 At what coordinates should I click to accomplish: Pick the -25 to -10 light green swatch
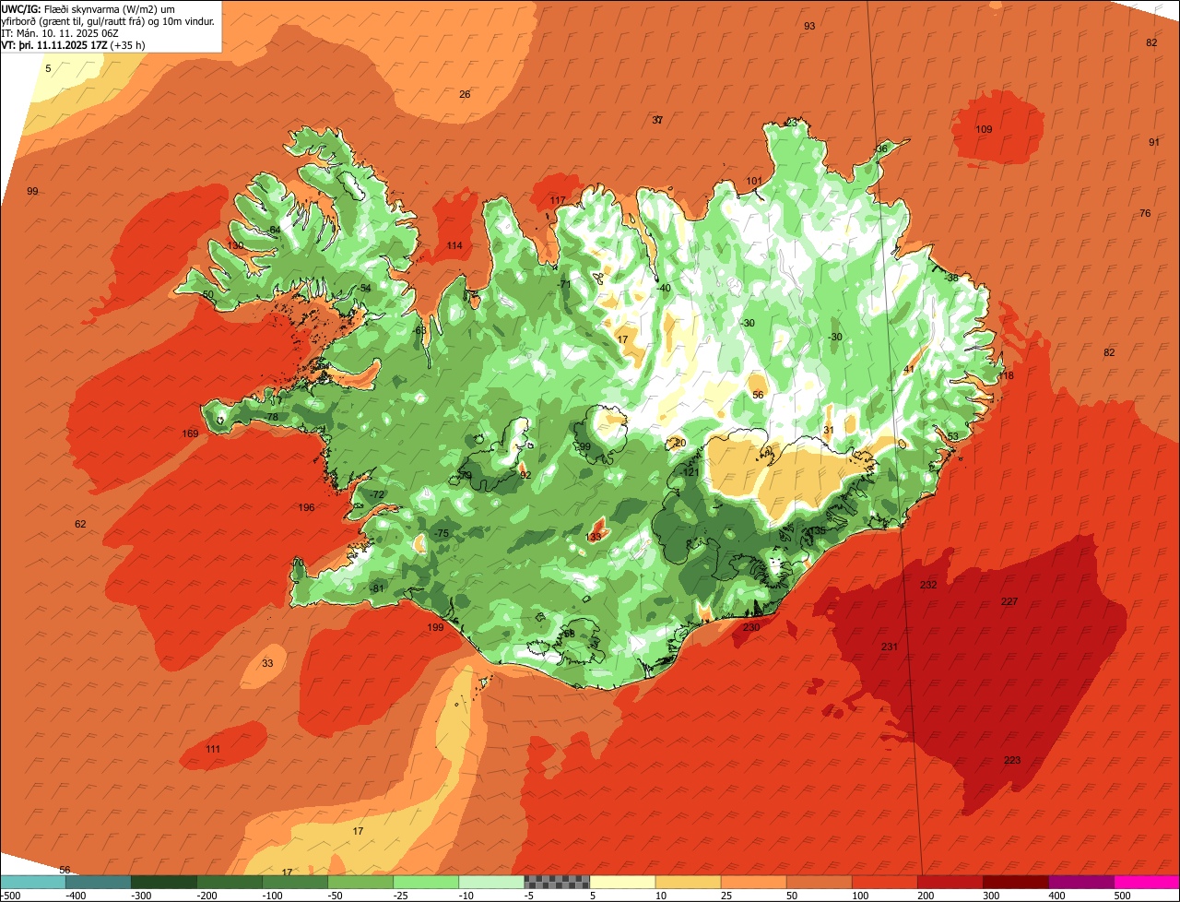tap(426, 882)
